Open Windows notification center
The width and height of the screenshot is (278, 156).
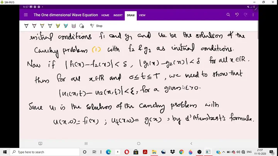coord(271,152)
